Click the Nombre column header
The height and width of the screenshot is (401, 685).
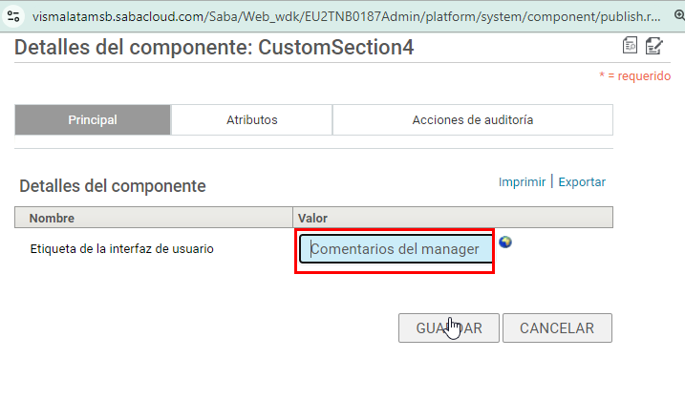[x=52, y=219]
